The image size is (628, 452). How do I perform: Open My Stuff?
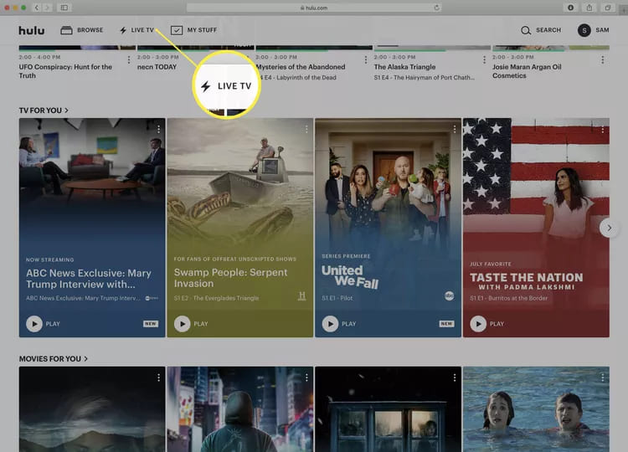[194, 30]
